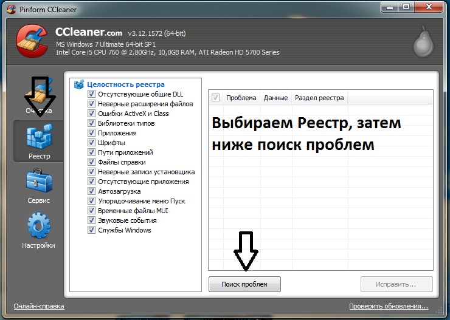Toggle the Шрифты checkbox
The height and width of the screenshot is (320, 450).
[92, 143]
